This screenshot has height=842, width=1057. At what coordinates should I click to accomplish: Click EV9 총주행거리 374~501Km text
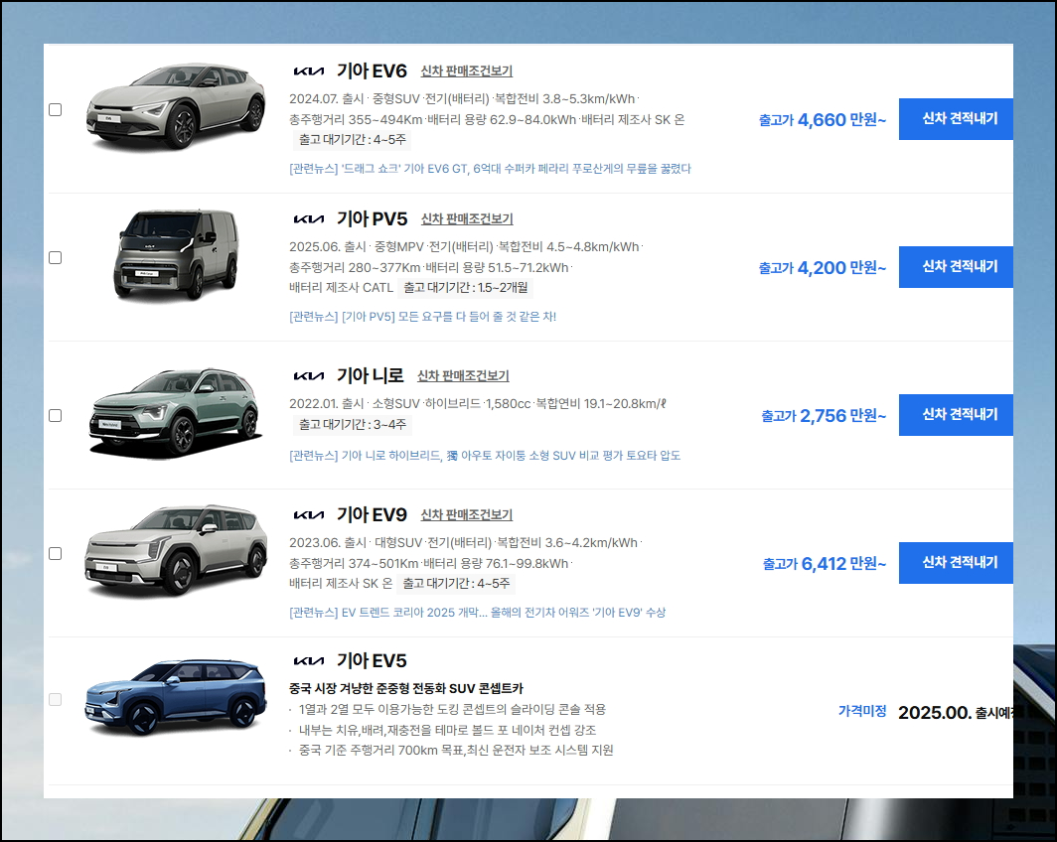point(355,564)
